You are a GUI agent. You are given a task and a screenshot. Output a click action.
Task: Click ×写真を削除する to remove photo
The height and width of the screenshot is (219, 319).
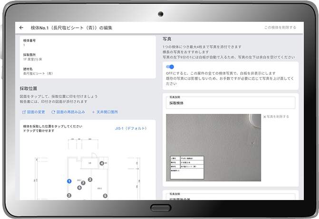[276, 117]
